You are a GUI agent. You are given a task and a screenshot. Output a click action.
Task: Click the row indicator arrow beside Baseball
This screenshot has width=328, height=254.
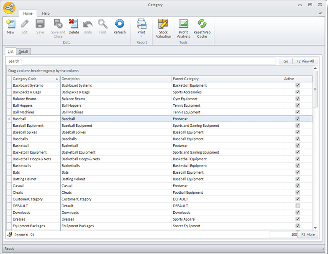[x=9, y=119]
